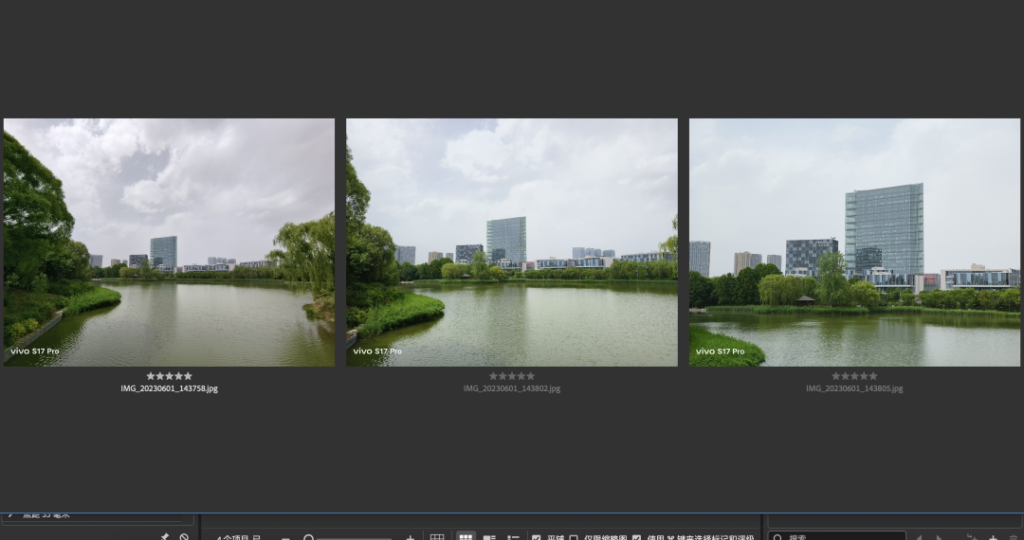The width and height of the screenshot is (1024, 540).
Task: Increase thumbnail size with plus icon
Action: [411, 538]
